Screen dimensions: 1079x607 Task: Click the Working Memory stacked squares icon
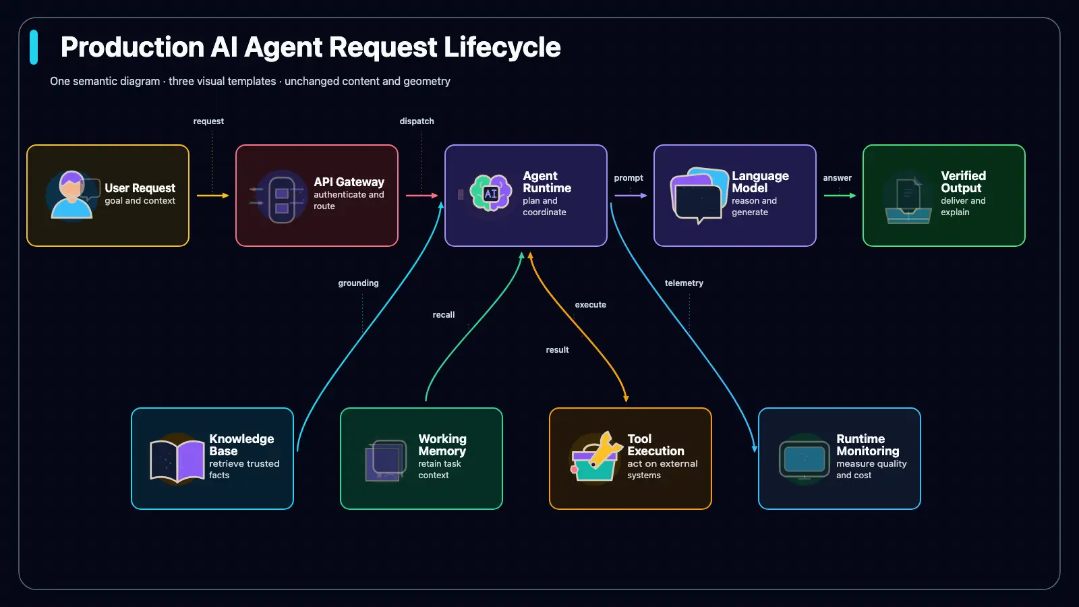[385, 460]
